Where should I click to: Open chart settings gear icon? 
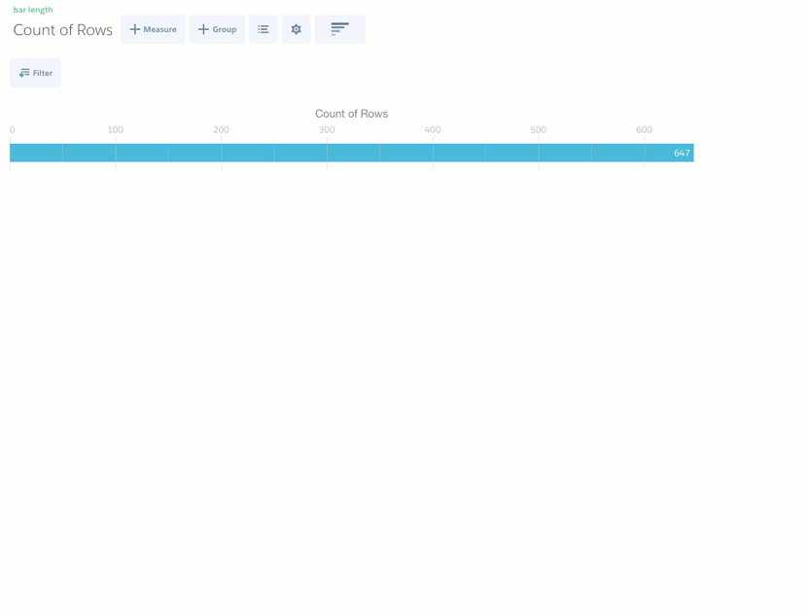(x=297, y=29)
